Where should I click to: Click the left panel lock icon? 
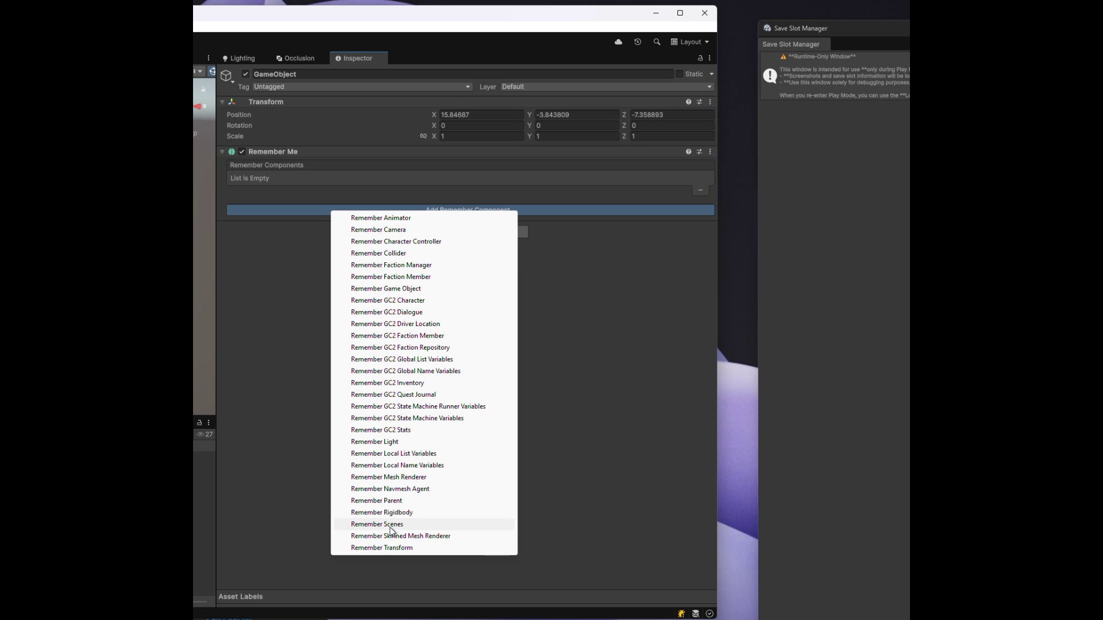tap(199, 423)
